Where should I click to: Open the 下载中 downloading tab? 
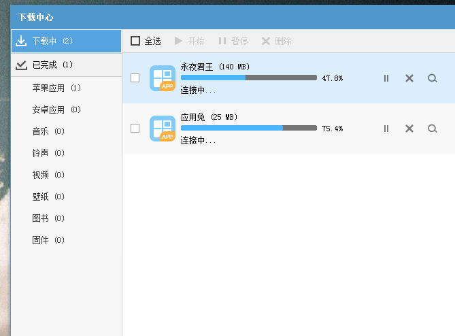pos(66,41)
